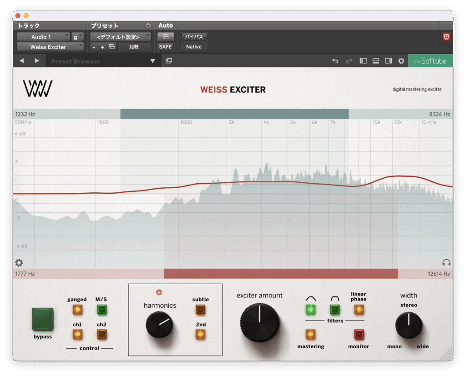
Task: Open the Audio 1 track selector
Action: (x=43, y=37)
